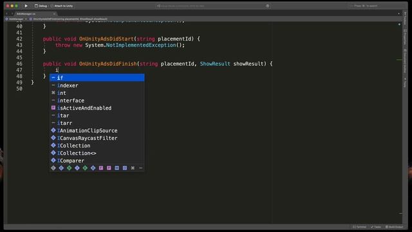Toggle the pink F field filter icon
Image resolution: width=412 pixels, height=232 pixels.
point(101,168)
